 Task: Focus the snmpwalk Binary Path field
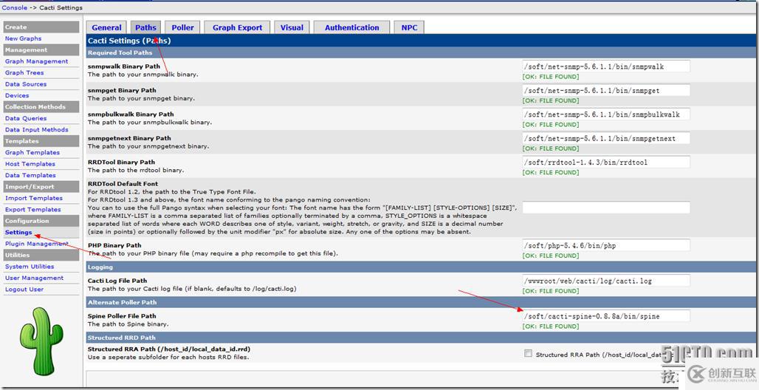point(606,66)
